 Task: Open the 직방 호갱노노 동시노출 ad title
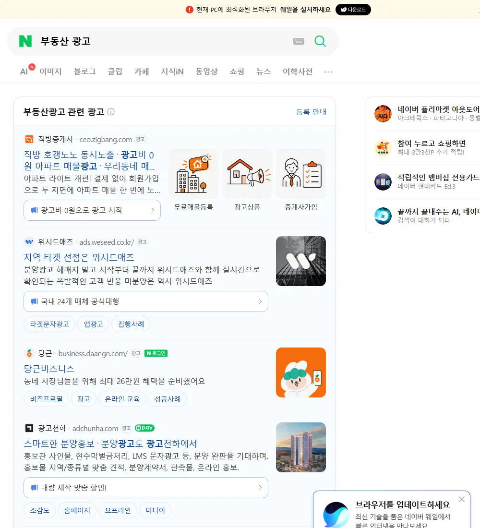pos(90,160)
